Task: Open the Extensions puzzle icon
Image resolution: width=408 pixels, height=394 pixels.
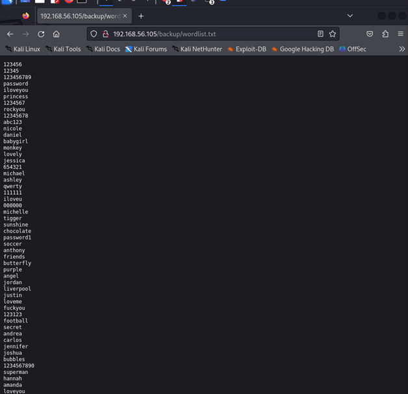Action: coord(385,34)
